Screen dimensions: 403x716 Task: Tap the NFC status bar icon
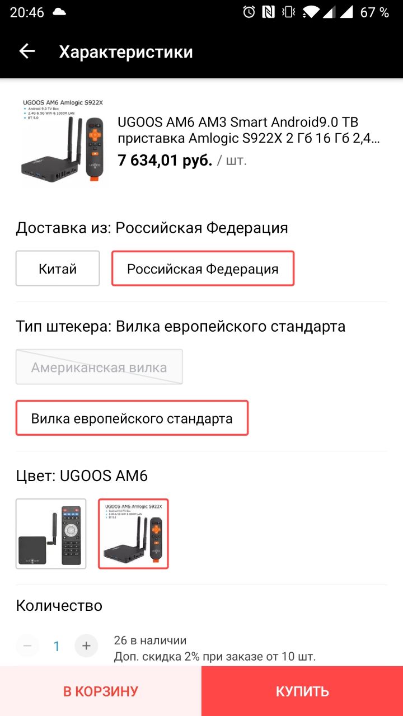269,12
